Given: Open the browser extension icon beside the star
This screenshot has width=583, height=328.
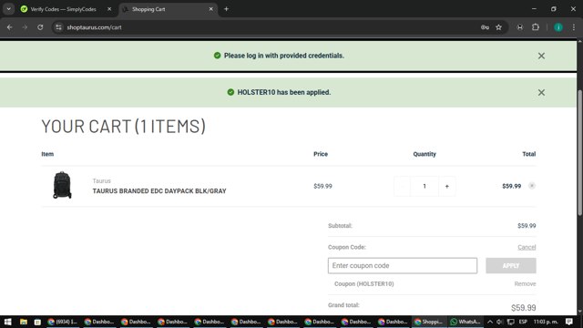Looking at the screenshot, I should [520, 27].
